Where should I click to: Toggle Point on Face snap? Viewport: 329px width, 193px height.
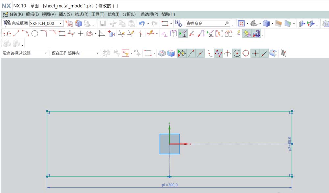[x=273, y=53]
